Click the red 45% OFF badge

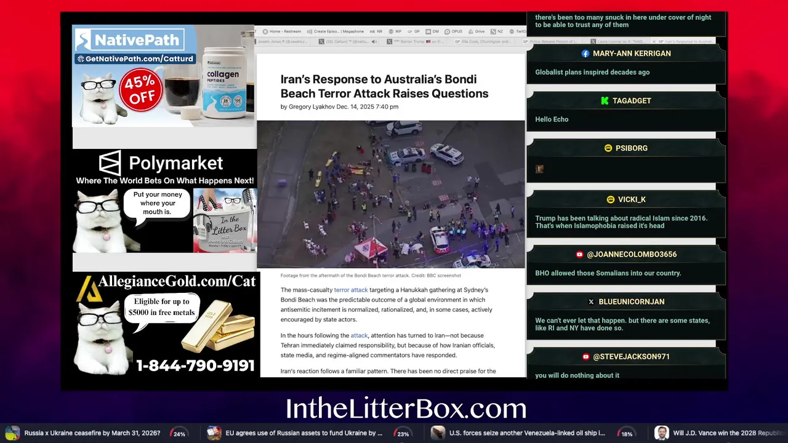[141, 90]
